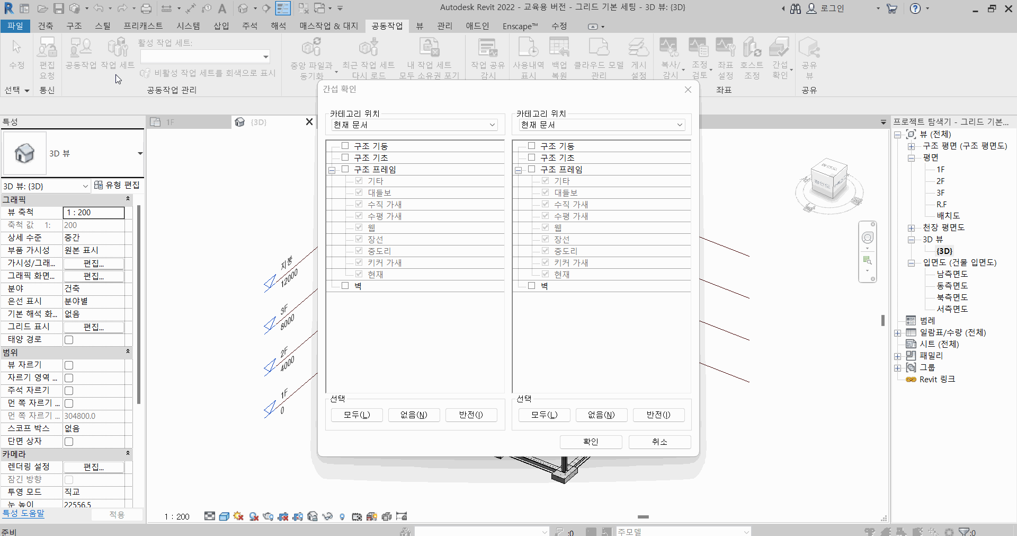1017x536 pixels.
Task: Close the {3D} view tab
Action: click(x=309, y=122)
